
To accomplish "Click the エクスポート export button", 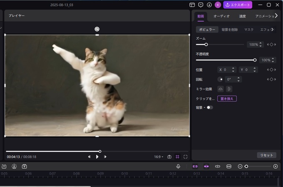I will [238, 5].
